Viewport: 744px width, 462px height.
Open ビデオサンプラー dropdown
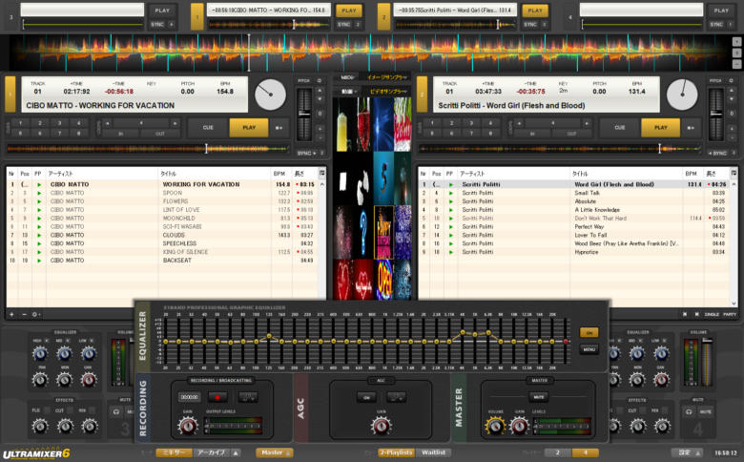pyautogui.click(x=388, y=91)
